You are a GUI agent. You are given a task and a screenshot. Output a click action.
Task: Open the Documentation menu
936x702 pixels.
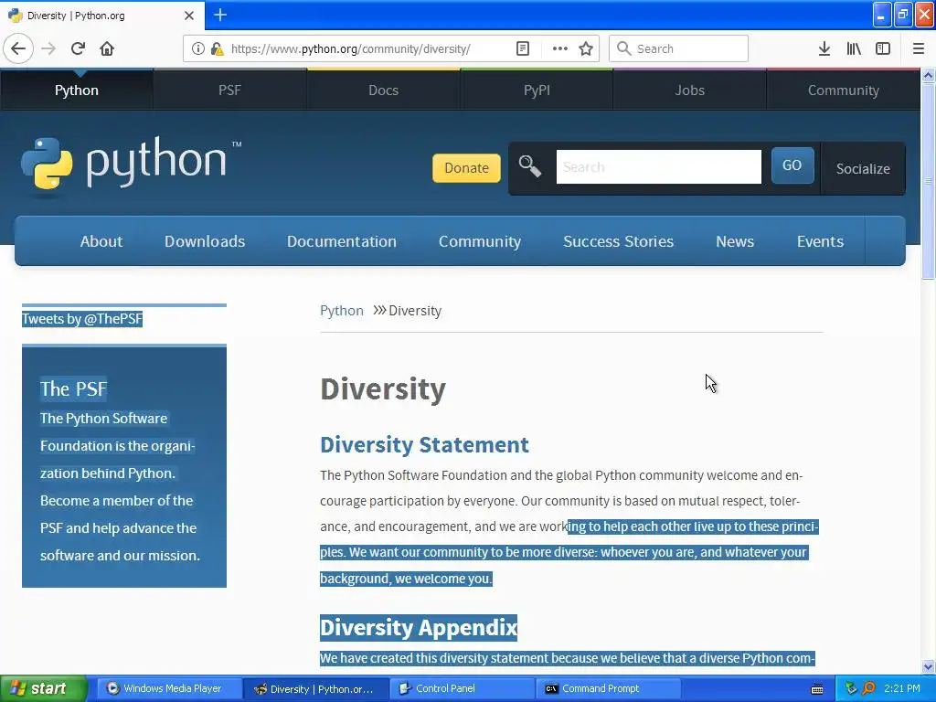342,241
